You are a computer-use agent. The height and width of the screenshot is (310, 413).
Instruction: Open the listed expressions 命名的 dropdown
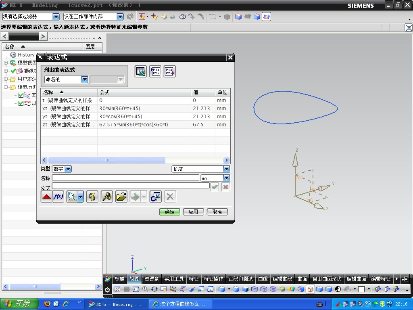(84, 80)
